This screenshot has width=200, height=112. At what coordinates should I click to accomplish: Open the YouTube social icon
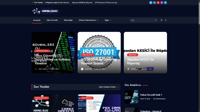tap(158, 2)
